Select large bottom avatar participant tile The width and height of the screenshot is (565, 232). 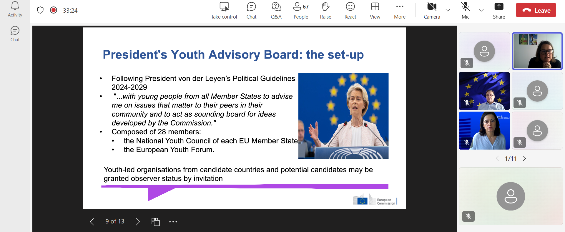point(511,196)
